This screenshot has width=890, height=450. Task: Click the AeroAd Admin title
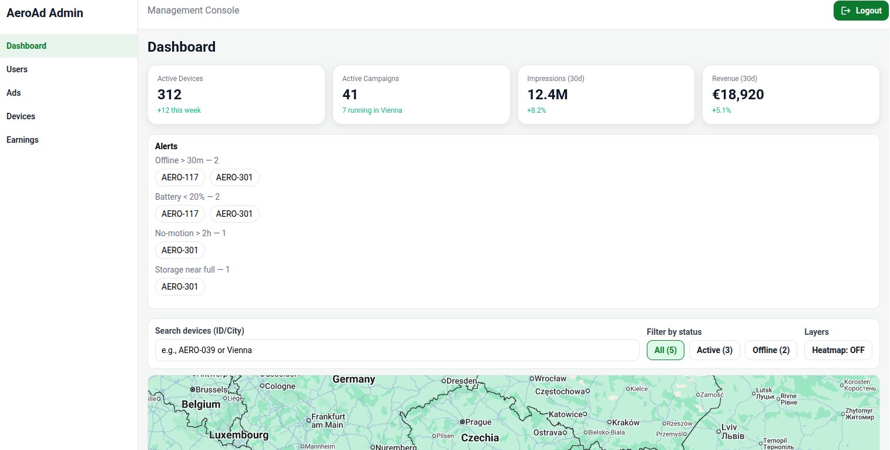point(45,13)
